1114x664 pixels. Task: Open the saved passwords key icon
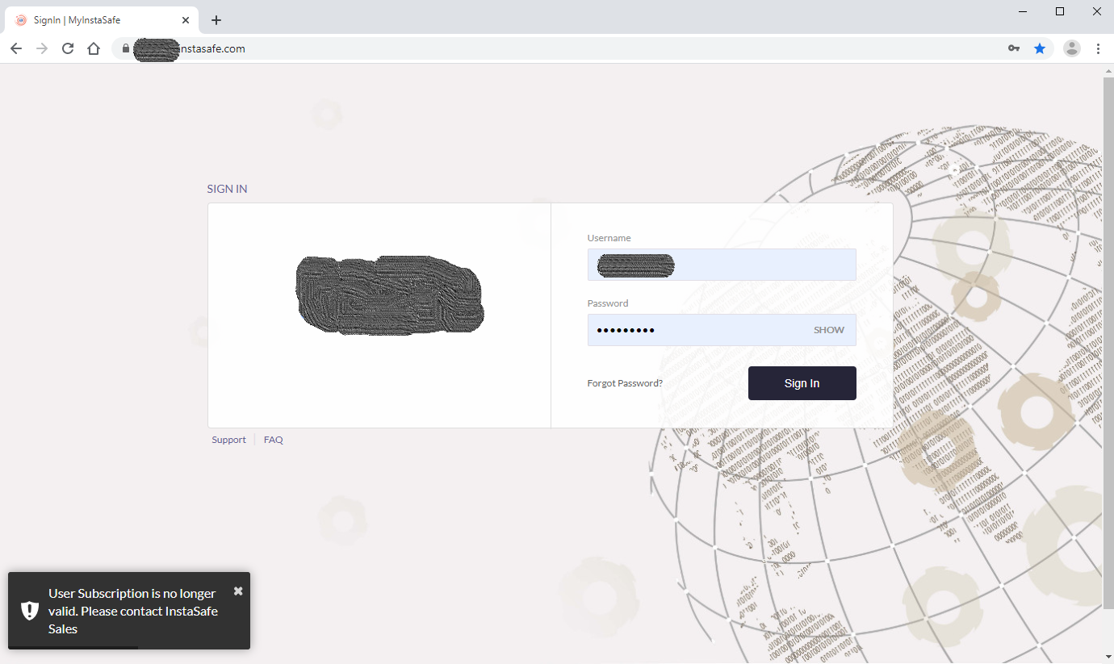pyautogui.click(x=1014, y=48)
